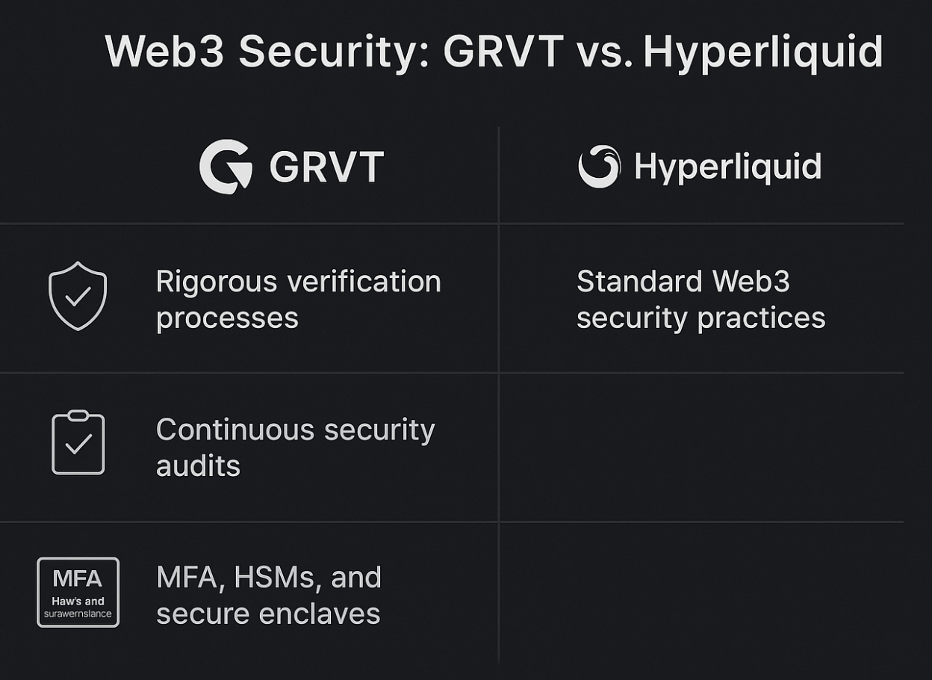Click the MFA badge icon
Image resolution: width=932 pixels, height=680 pixels.
coord(78,593)
